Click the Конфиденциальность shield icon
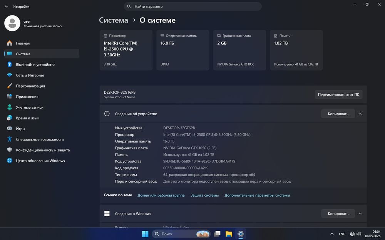 pyautogui.click(x=10, y=150)
